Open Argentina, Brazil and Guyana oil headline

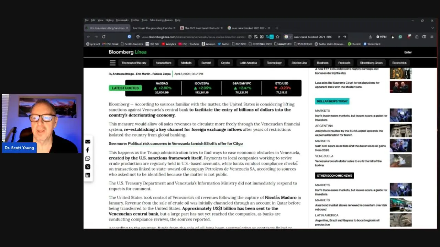tap(347, 222)
